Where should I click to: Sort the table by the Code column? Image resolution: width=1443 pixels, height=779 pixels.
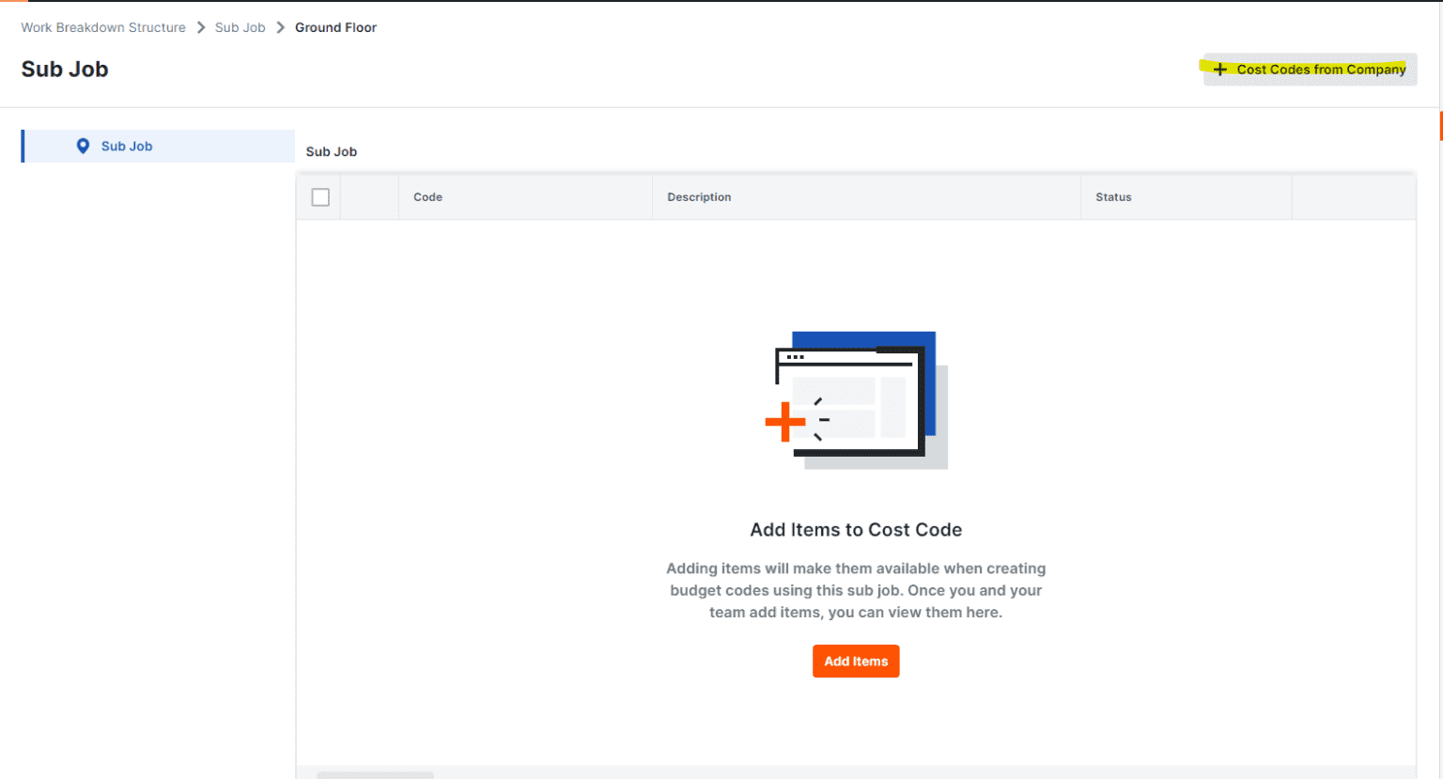pyautogui.click(x=427, y=196)
